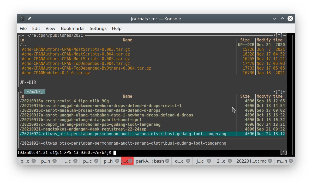Click the Konsole vertical scrollbar
Image resolution: width=312 pixels, height=185 pixels.
tap(292, 94)
